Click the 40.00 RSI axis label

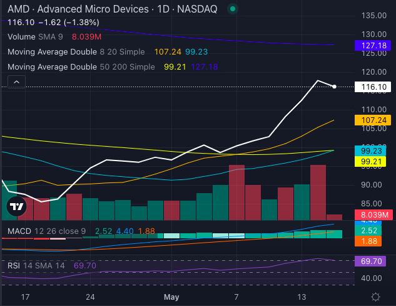(x=371, y=278)
